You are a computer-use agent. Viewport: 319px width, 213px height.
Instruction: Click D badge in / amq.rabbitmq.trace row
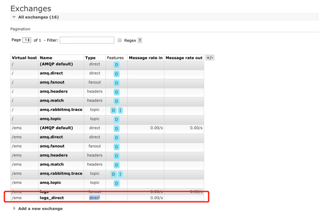pyautogui.click(x=113, y=111)
